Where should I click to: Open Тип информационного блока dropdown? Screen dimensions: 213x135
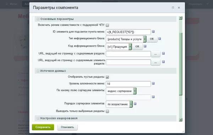(x=126, y=39)
